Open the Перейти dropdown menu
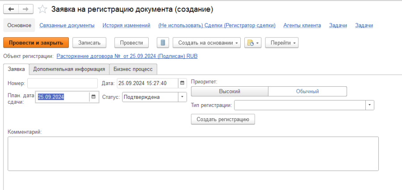402x190 pixels. (x=281, y=43)
